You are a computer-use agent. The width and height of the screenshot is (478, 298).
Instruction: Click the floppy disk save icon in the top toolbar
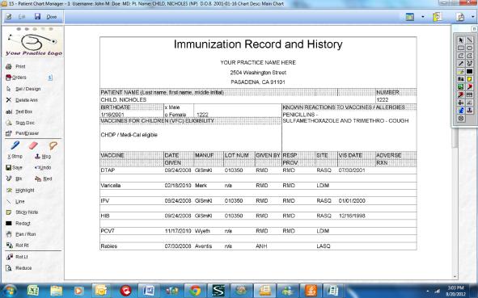click(37, 16)
